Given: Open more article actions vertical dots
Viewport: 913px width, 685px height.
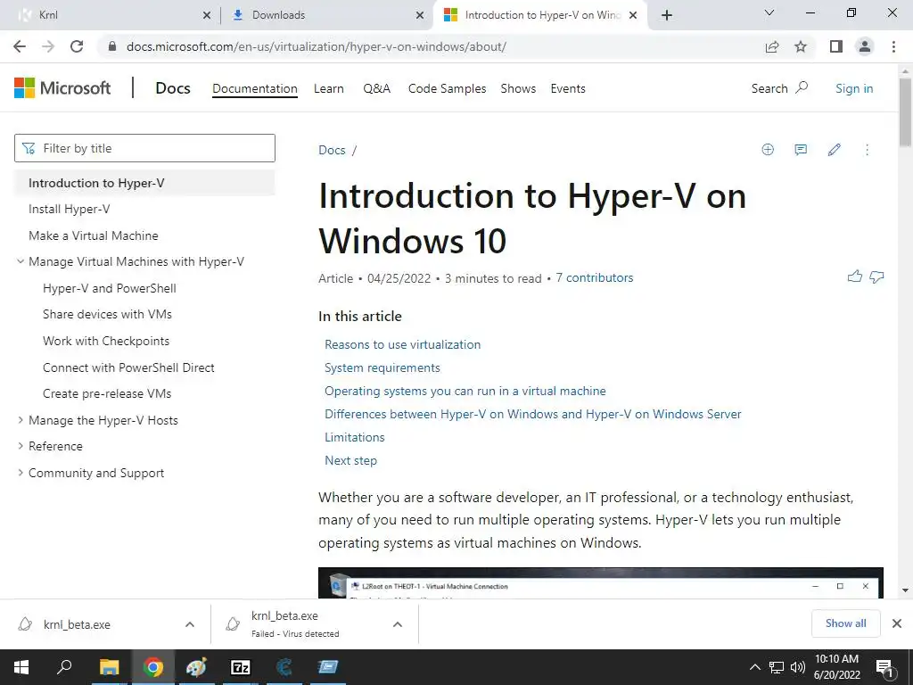Looking at the screenshot, I should (867, 150).
